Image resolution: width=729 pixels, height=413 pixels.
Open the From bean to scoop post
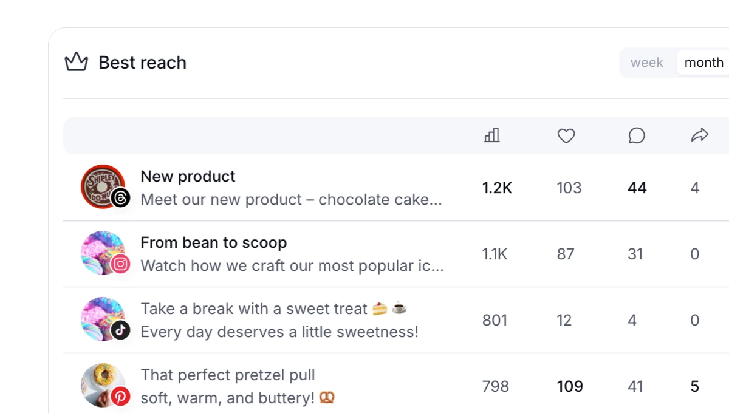[213, 242]
